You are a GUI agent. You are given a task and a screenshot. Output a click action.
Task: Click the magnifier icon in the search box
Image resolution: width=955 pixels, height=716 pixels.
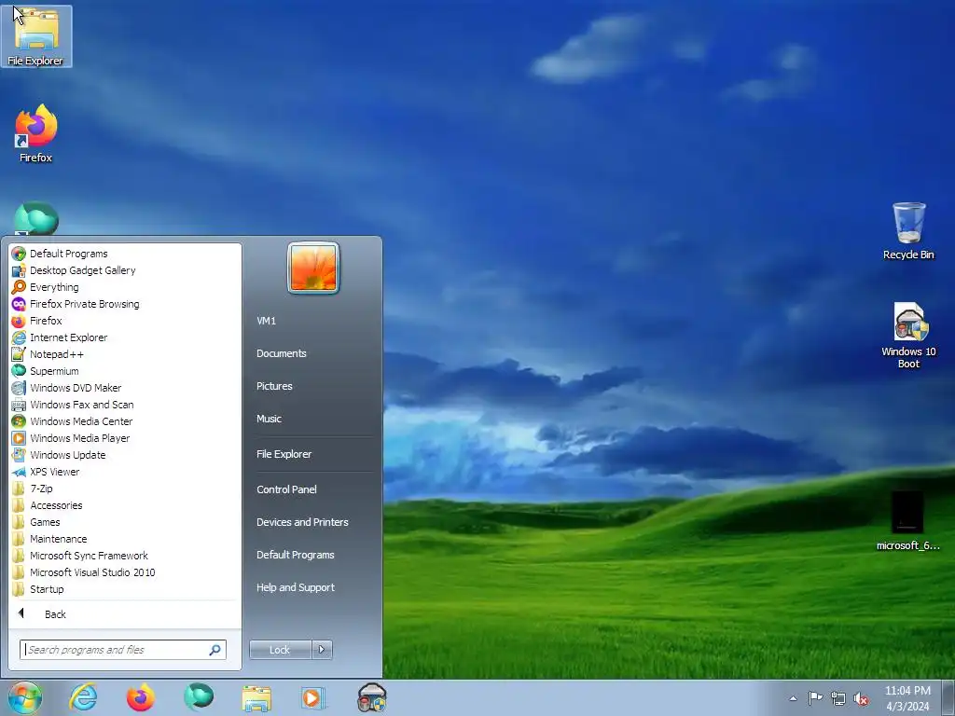pyautogui.click(x=215, y=650)
